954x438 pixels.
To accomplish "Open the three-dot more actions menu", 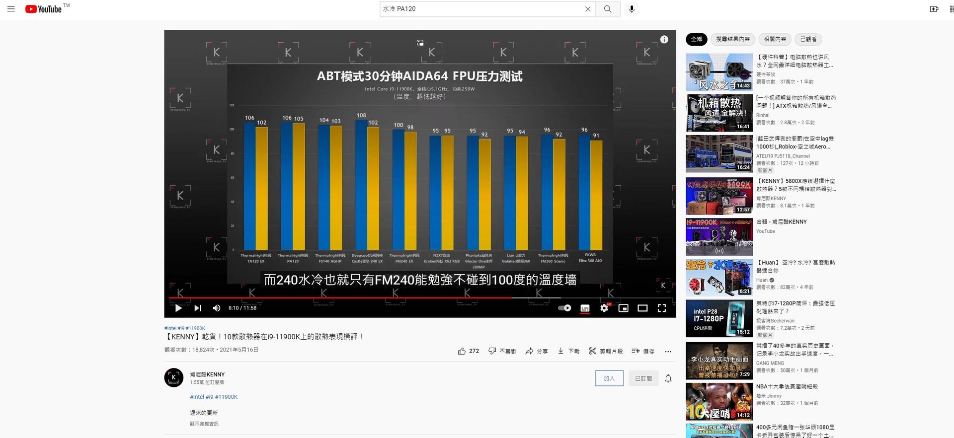I will (668, 351).
